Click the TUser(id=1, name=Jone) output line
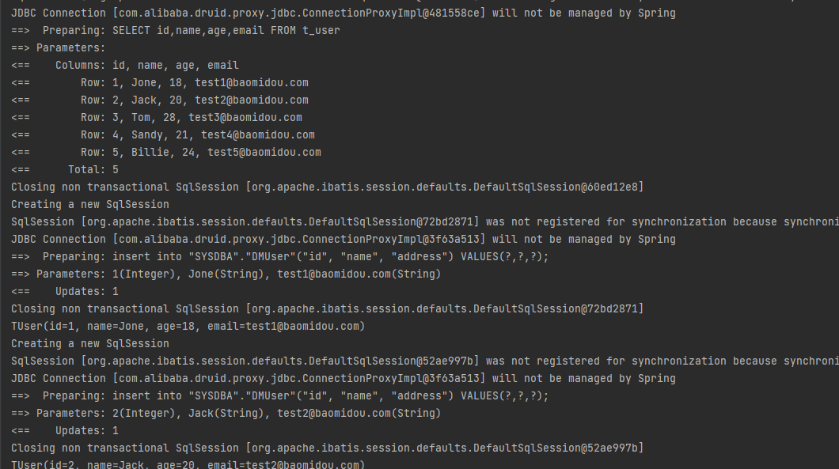The width and height of the screenshot is (839, 469). click(x=188, y=326)
